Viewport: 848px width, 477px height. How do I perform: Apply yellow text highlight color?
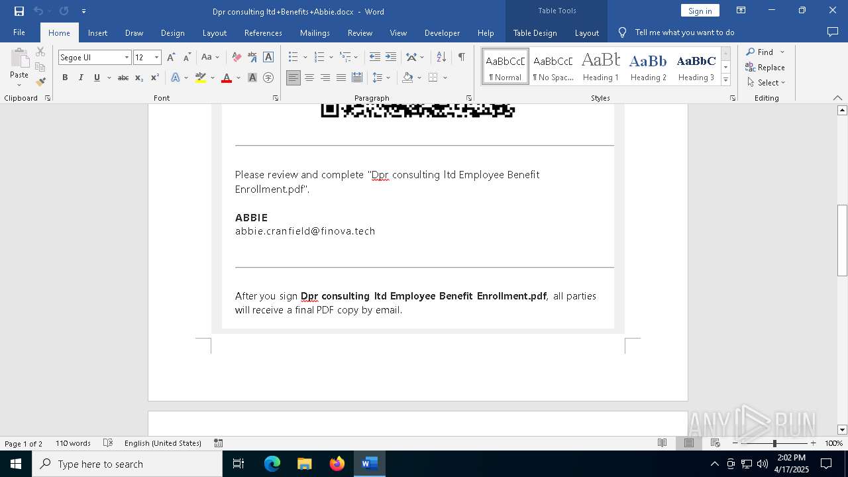(x=201, y=78)
